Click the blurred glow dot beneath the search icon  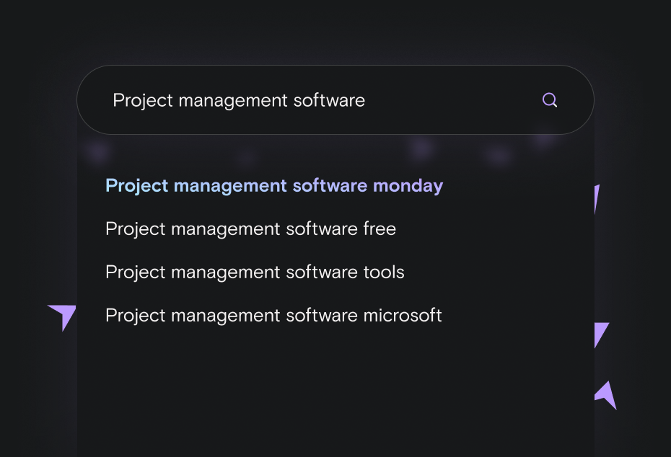(544, 138)
